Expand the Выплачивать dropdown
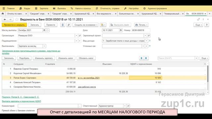The height and width of the screenshot is (119, 212). tap(44, 46)
